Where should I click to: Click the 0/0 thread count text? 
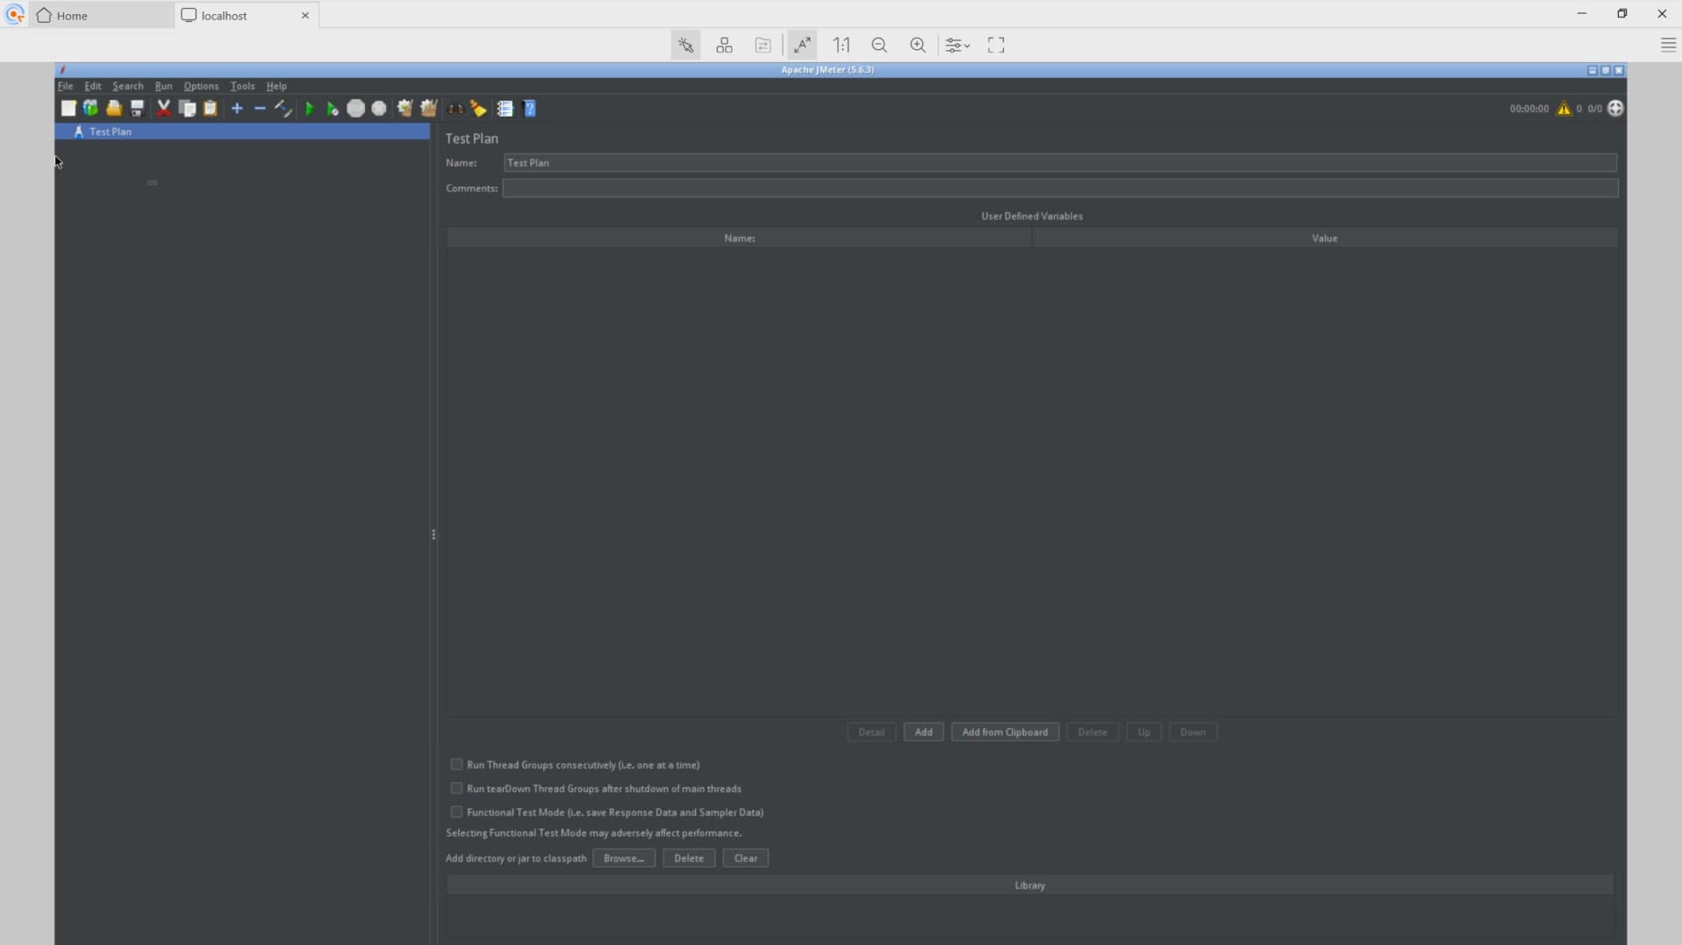coord(1594,109)
